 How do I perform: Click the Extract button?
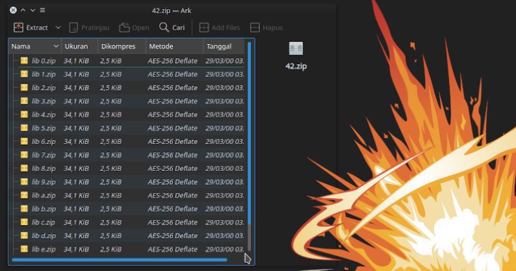coord(31,28)
